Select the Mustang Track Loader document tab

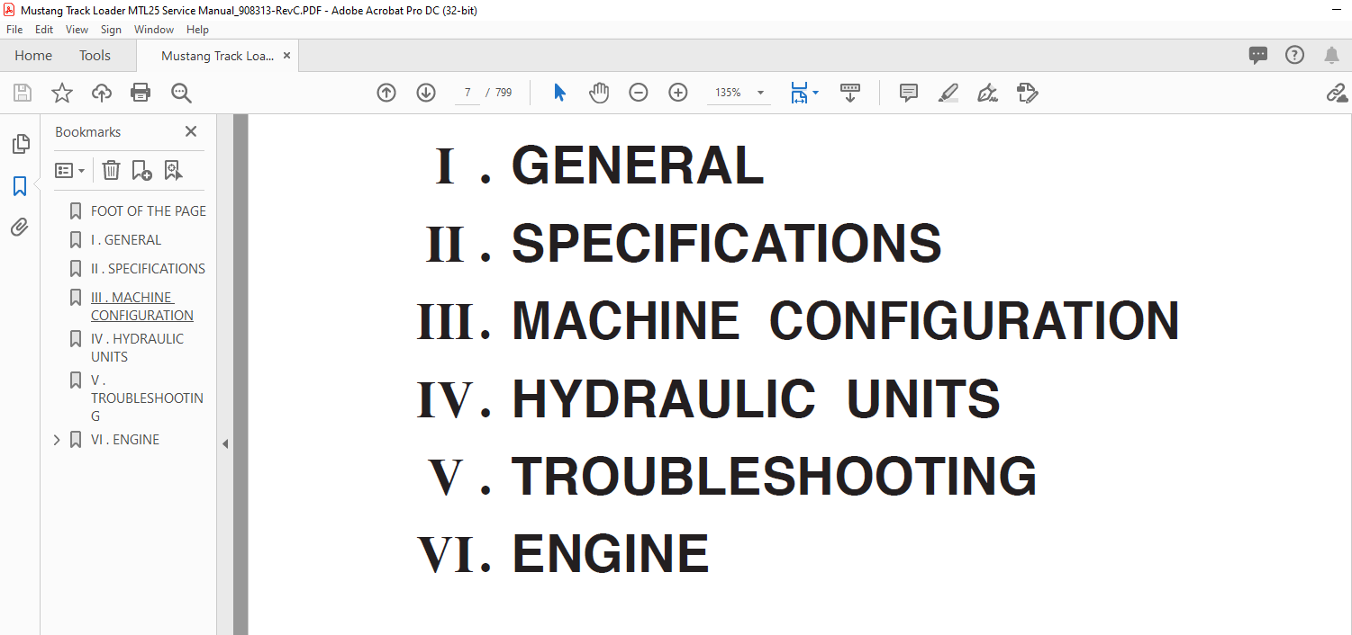pyautogui.click(x=218, y=56)
